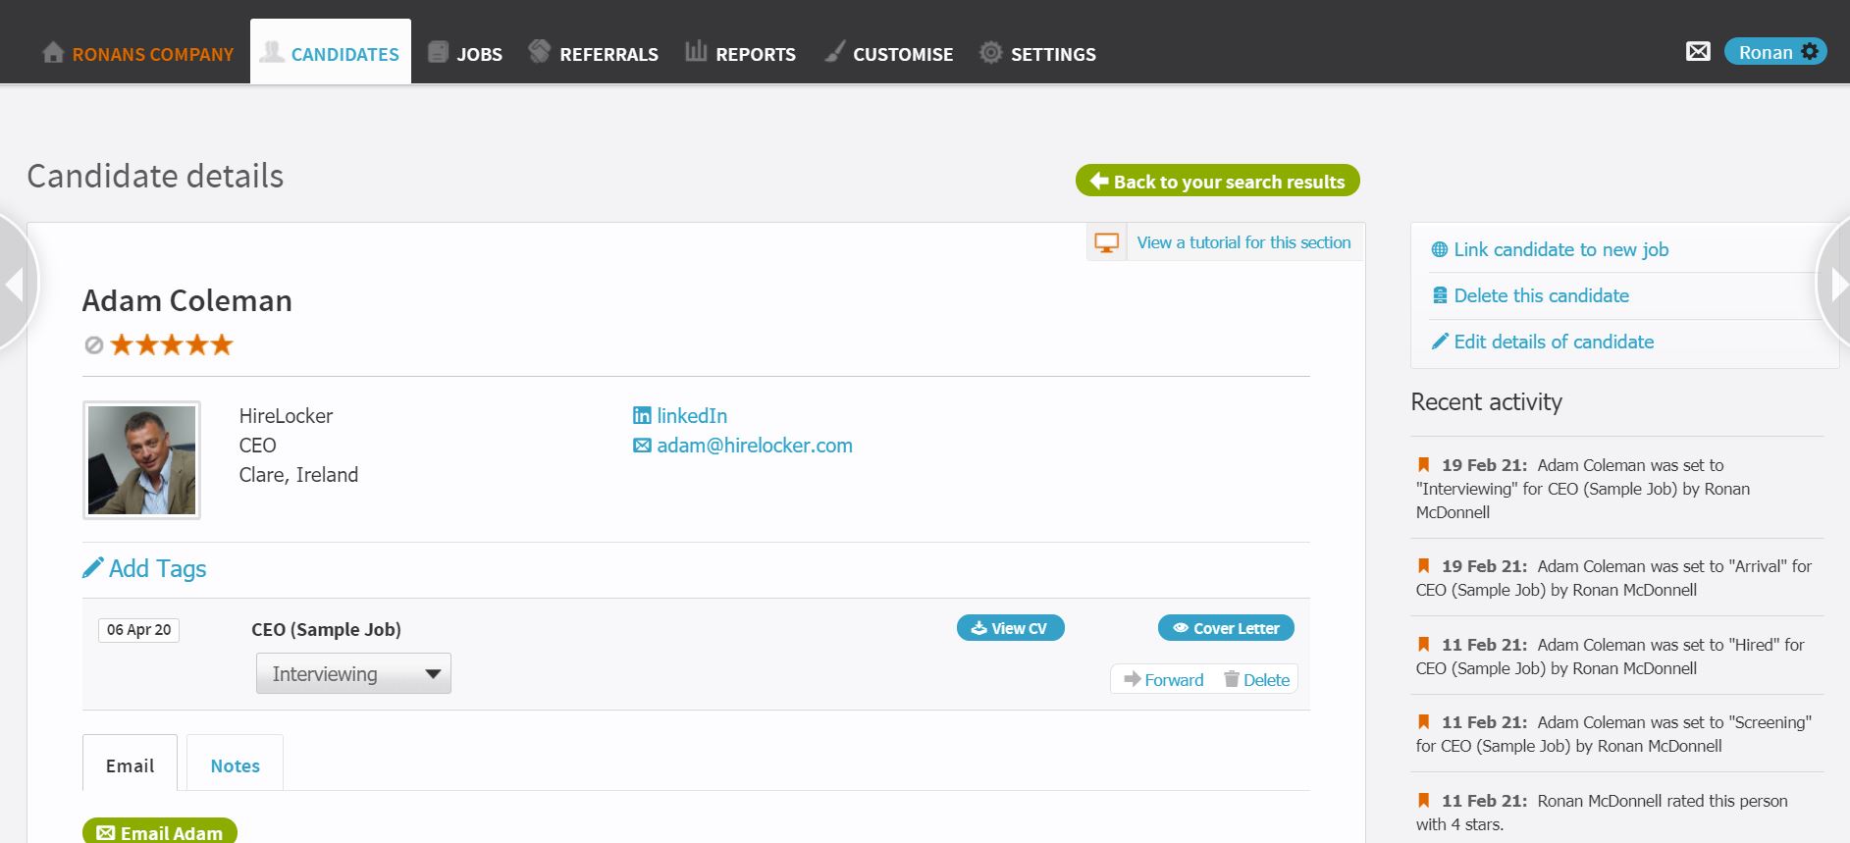Open the Customise section
1850x843 pixels.
tap(888, 53)
